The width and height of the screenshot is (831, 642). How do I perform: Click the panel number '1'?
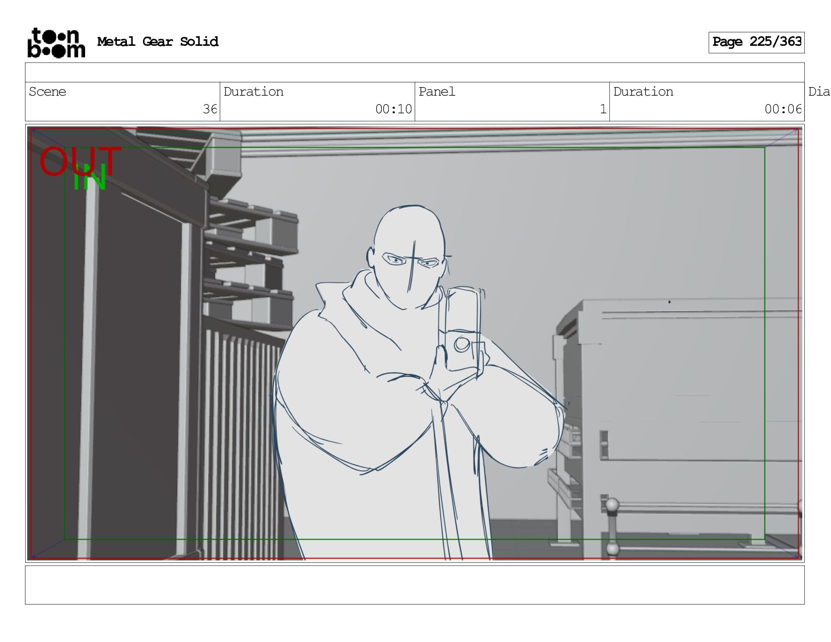coord(603,109)
